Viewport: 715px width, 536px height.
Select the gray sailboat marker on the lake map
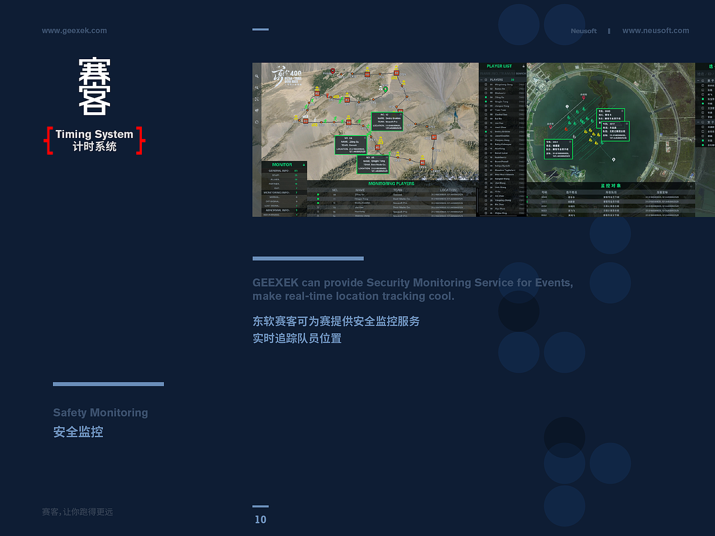574,136
